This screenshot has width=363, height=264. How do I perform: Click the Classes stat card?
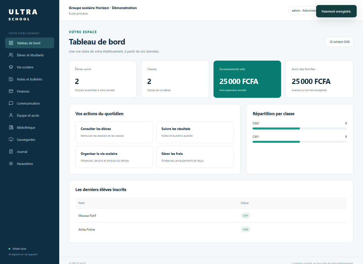point(175,79)
